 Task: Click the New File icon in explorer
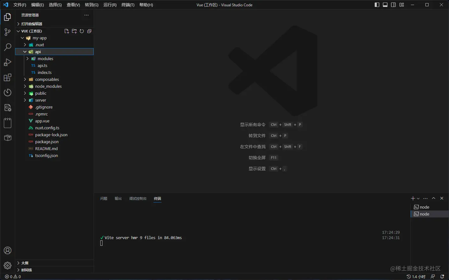coord(67,31)
